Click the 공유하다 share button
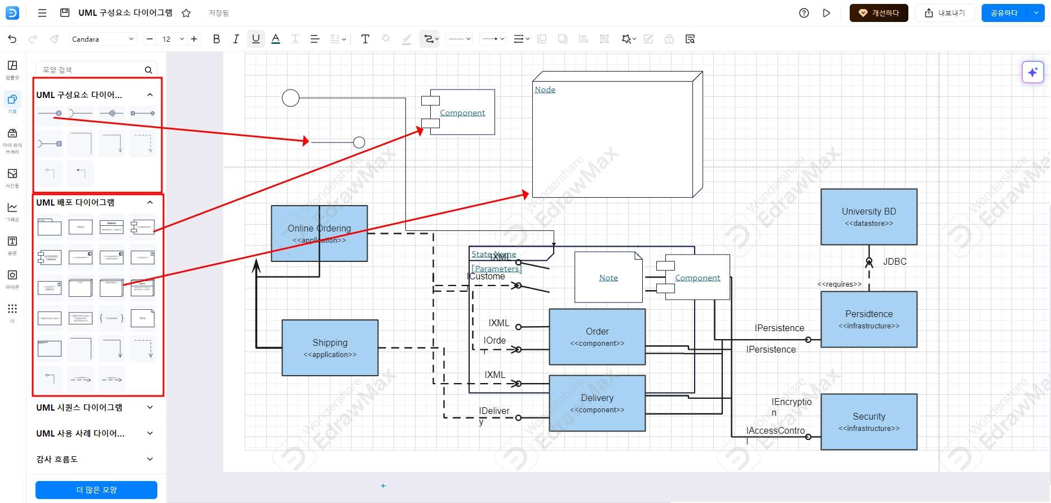 pyautogui.click(x=1004, y=13)
